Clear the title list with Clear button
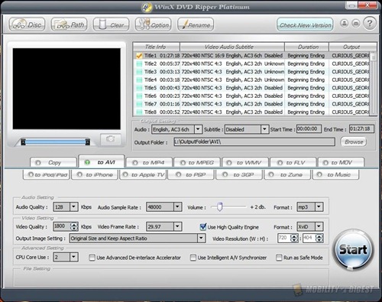The height and width of the screenshot is (302, 382). [111, 24]
